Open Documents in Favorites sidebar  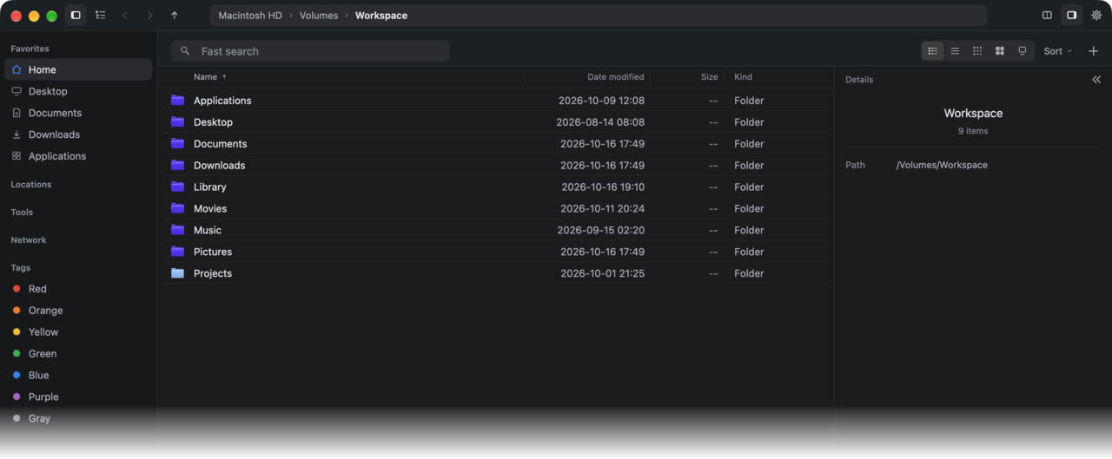point(78,113)
